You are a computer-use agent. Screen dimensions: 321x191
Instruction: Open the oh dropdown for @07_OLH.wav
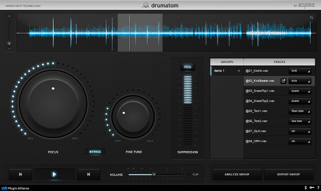(300, 131)
